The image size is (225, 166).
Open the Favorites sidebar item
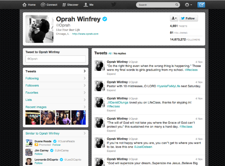click(56, 93)
